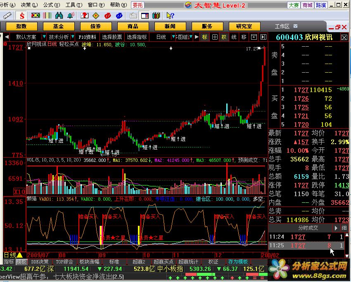Open the traffic light signal tool
Screen dimensions: 351x282
(x=36, y=15)
